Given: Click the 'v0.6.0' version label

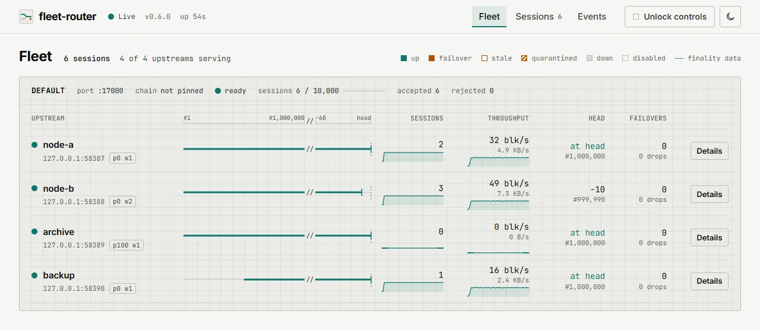Looking at the screenshot, I should [157, 17].
